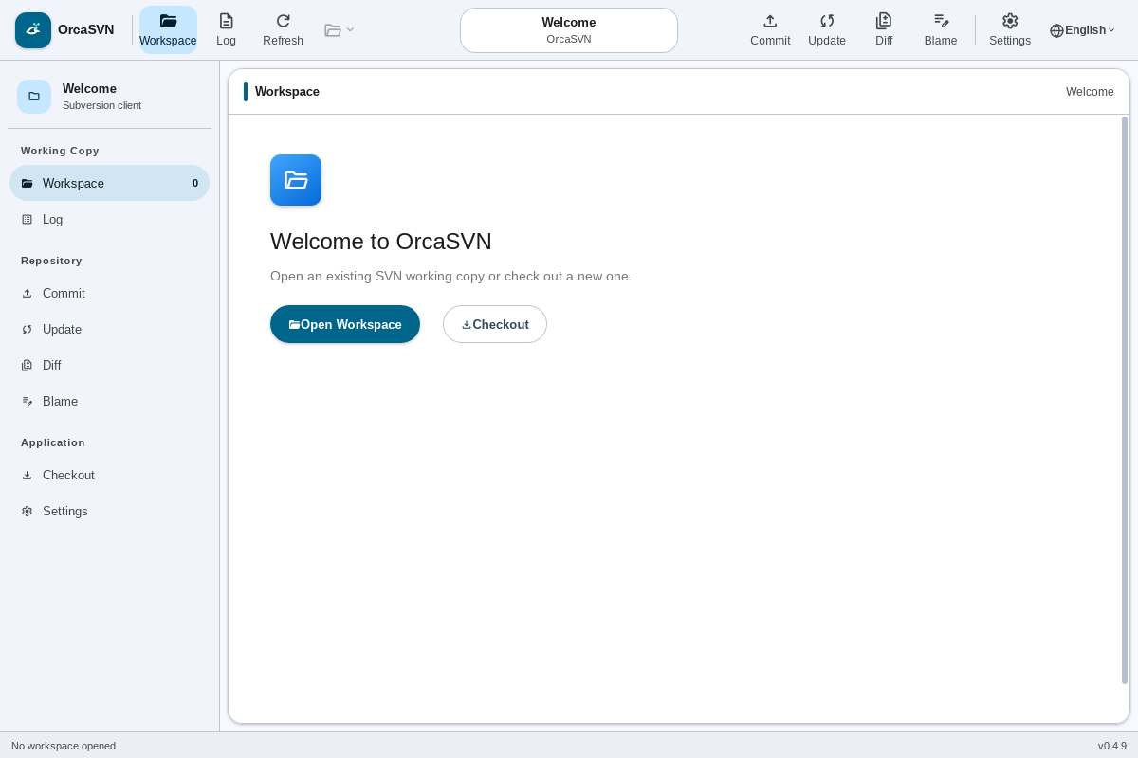The image size is (1138, 758).
Task: Open the English language dropdown
Action: coord(1082,30)
